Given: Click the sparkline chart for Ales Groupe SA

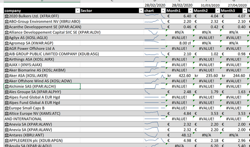Looking at the screenshot, I should 155,92.
